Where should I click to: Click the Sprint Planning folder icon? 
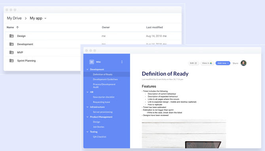(11, 60)
